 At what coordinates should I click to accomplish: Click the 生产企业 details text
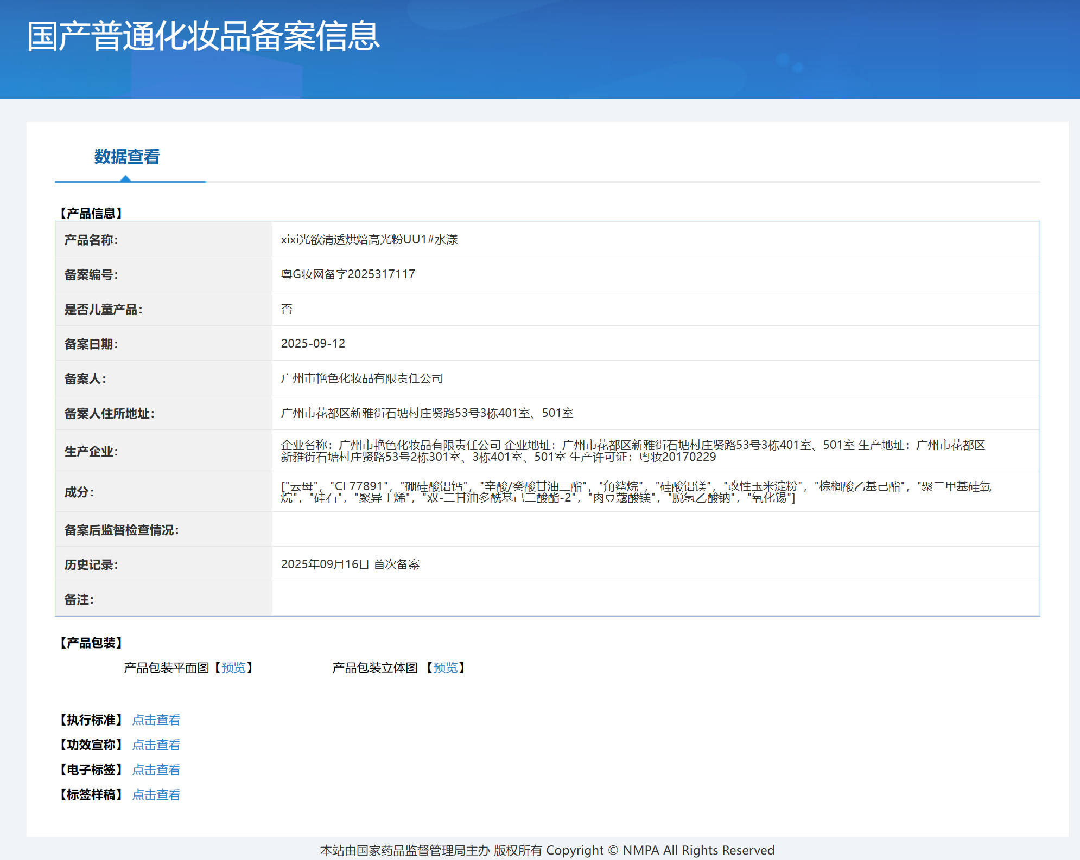tap(633, 451)
